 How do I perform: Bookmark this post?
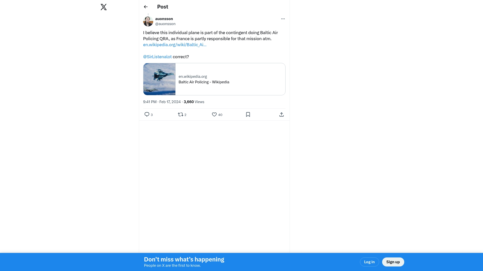(x=248, y=114)
